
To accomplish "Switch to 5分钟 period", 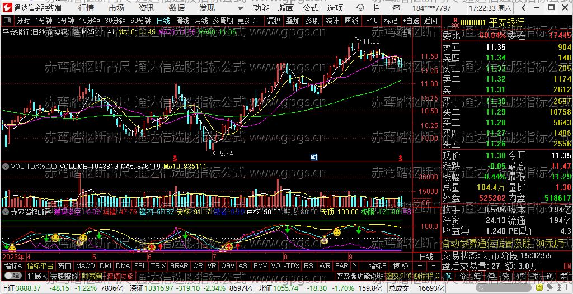I will click(65, 21).
